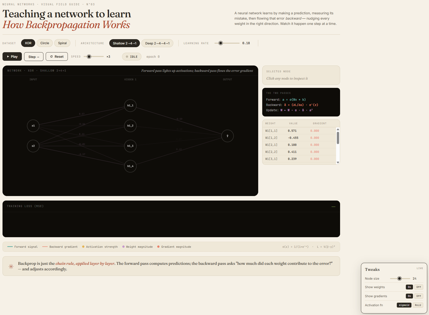Click the GRADIENT column header

click(x=319, y=123)
